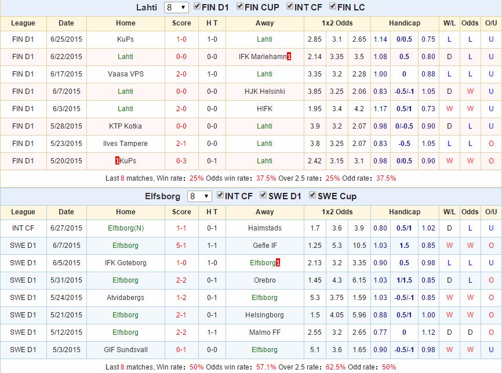Click the Elfsborg 62.5% over 2.5 rate
The image size is (502, 373).
pyautogui.click(x=336, y=367)
